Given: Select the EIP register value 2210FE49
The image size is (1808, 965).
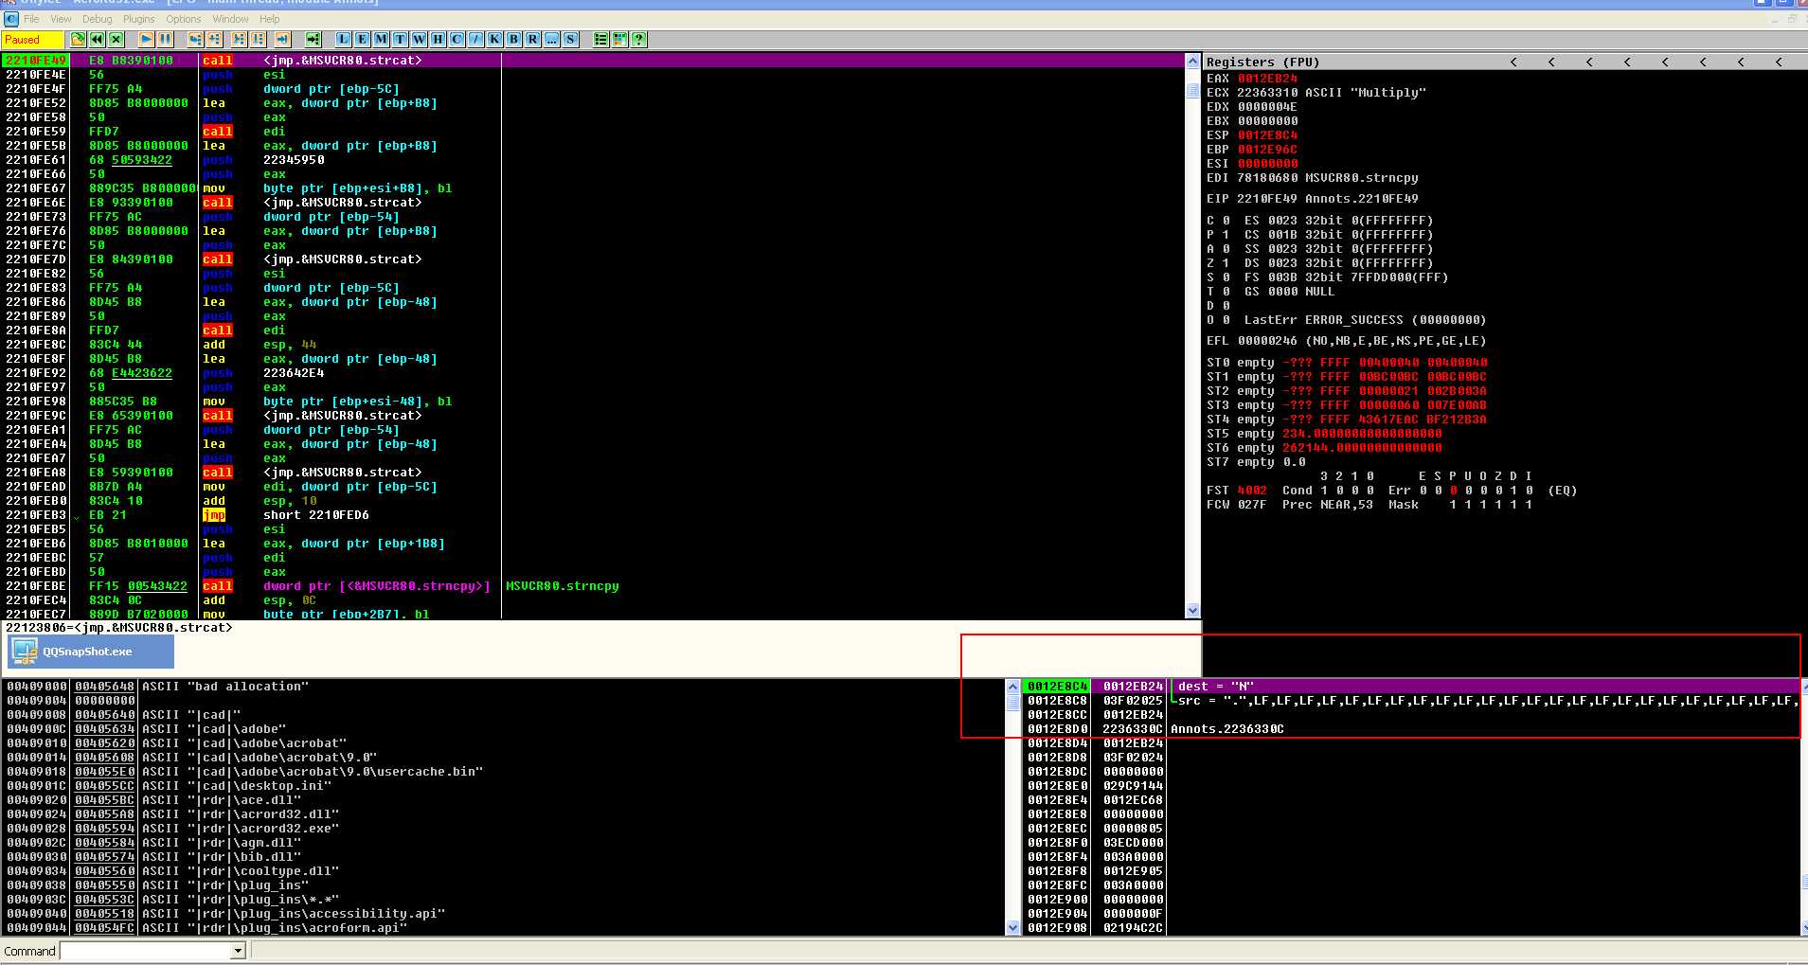Looking at the screenshot, I should [x=1269, y=199].
